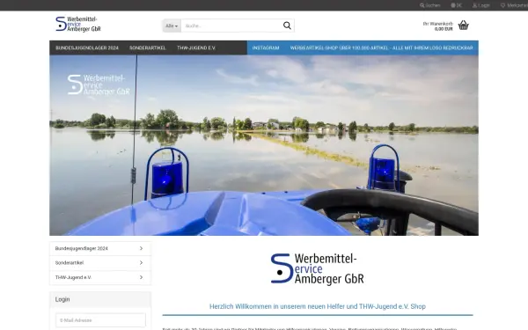Click the large Werbemittel-Service Amberger GbR logo
528x330 pixels.
pyautogui.click(x=317, y=268)
